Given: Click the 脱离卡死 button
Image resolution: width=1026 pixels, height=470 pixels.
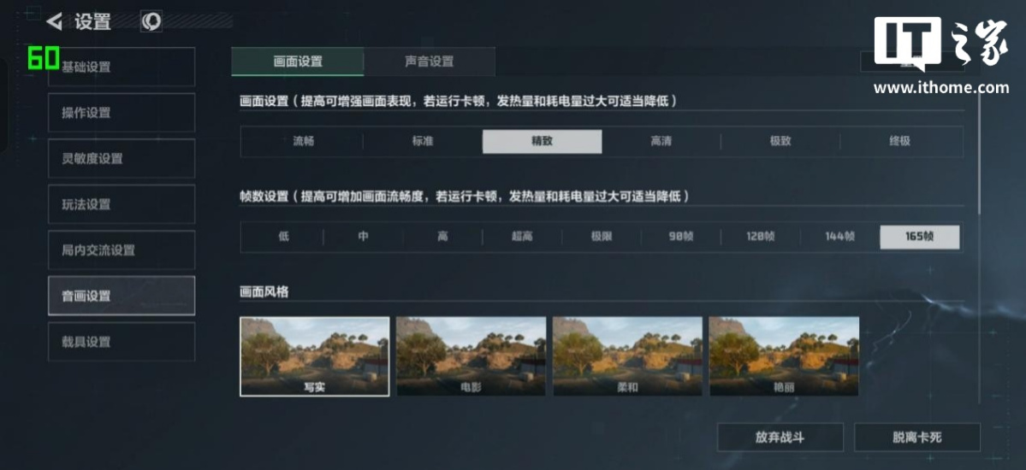Looking at the screenshot, I should [x=916, y=438].
